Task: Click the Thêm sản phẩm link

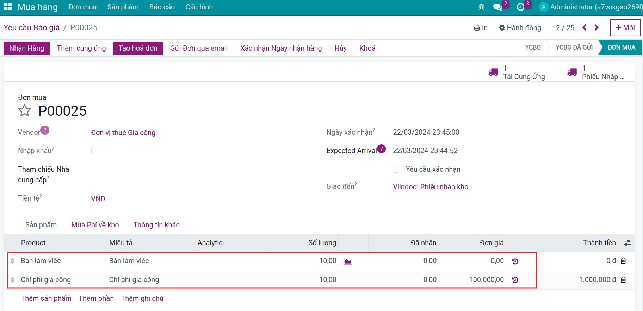Action: click(46, 298)
